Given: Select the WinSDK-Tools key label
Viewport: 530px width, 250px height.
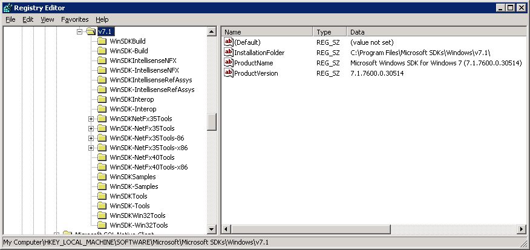Looking at the screenshot, I should tap(129, 206).
